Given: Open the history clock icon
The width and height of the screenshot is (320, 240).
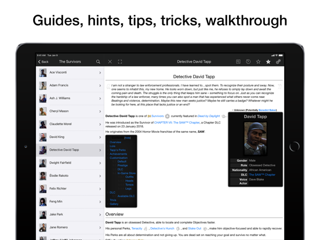Looking at the screenshot, I should [248, 61].
